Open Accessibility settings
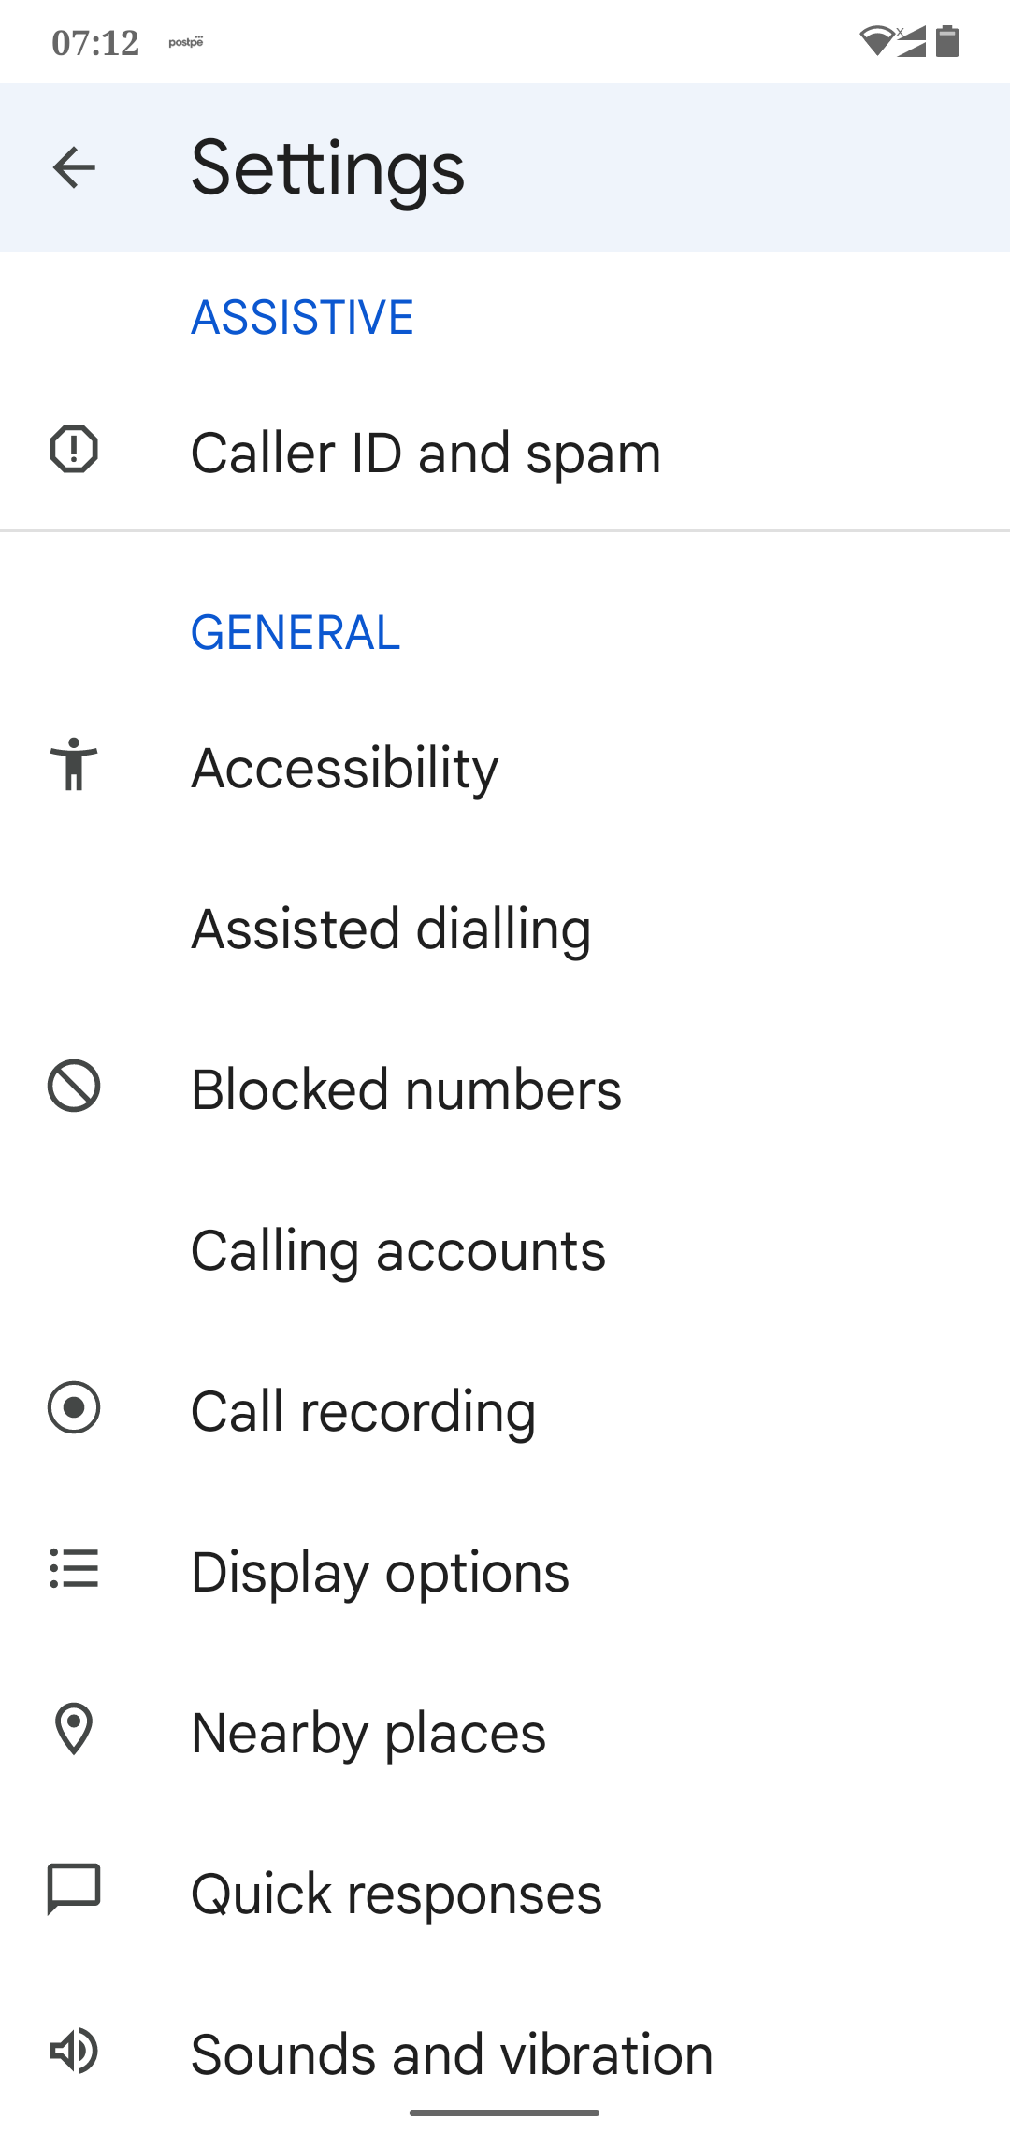 pos(344,769)
